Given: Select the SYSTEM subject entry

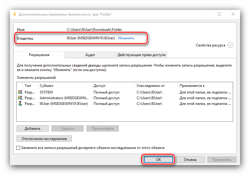Looking at the screenshot, I should [46, 92].
